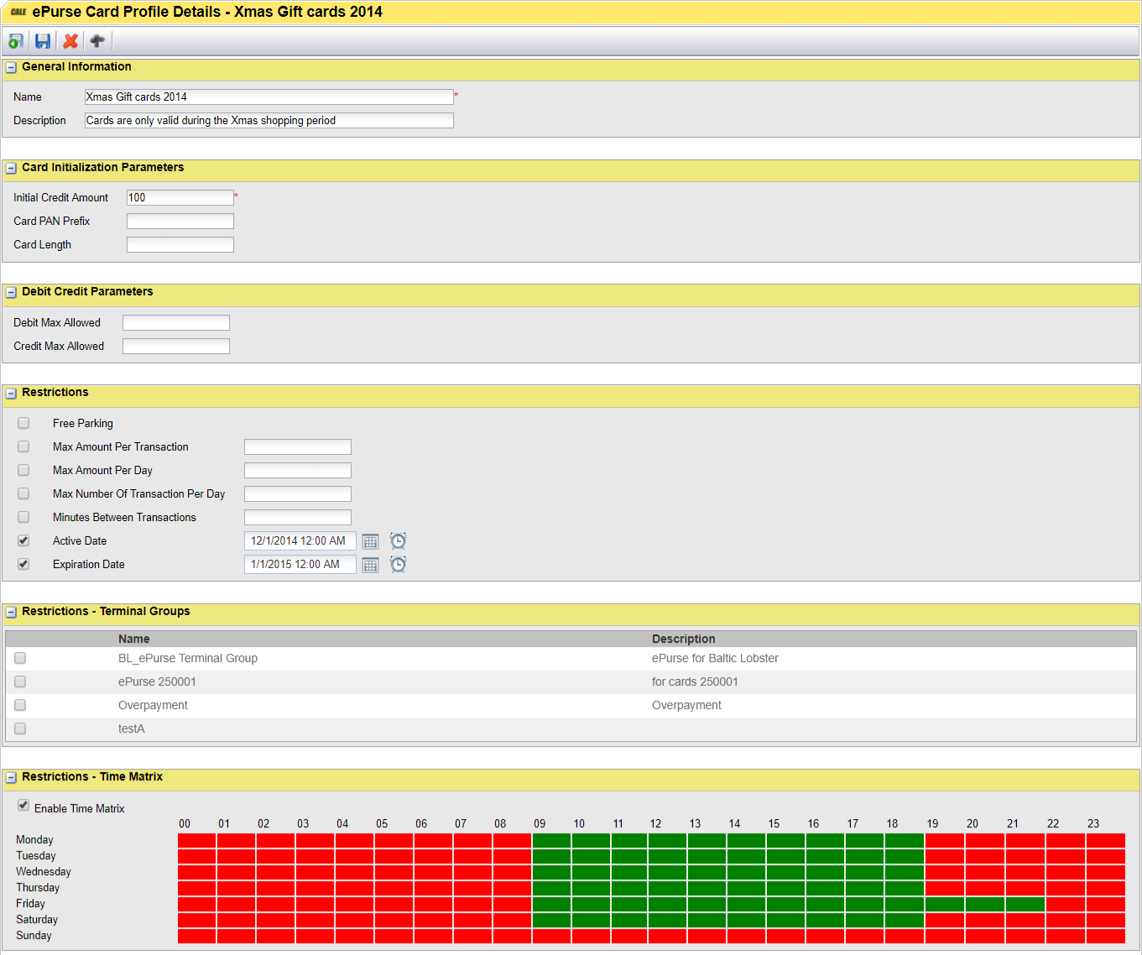Click the Card Length input field
The width and height of the screenshot is (1142, 955).
coord(180,244)
